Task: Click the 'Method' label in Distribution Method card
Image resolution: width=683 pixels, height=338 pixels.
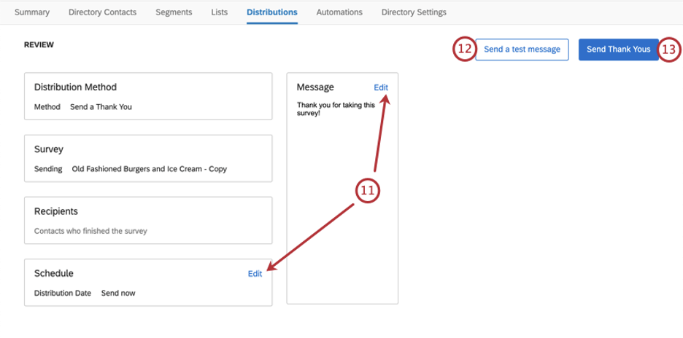Action: point(47,106)
